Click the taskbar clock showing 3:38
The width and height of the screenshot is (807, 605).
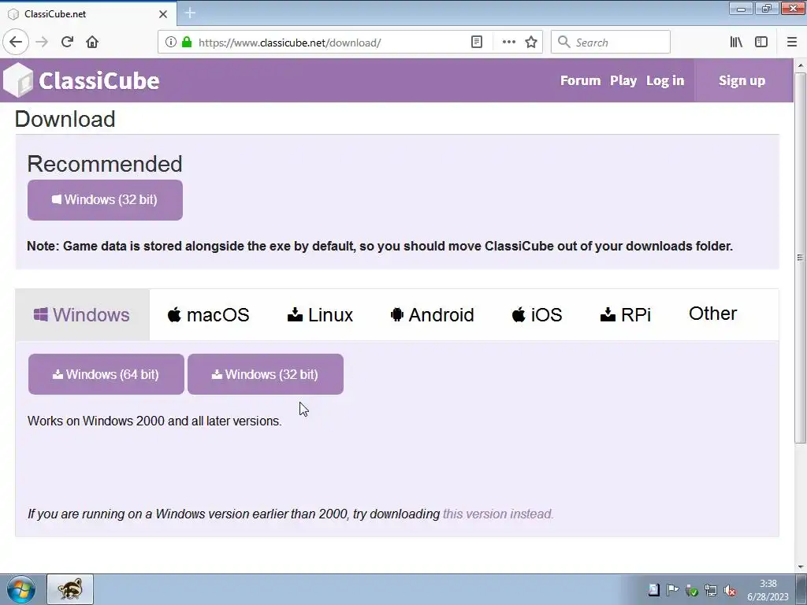pos(768,590)
